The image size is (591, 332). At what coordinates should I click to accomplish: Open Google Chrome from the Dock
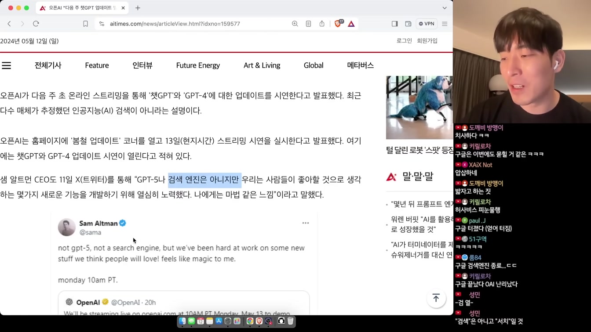pyautogui.click(x=250, y=321)
